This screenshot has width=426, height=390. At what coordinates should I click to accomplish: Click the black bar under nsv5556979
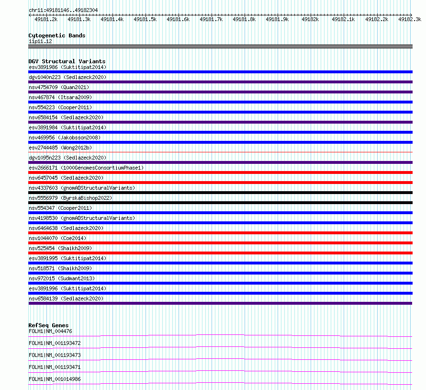point(220,203)
